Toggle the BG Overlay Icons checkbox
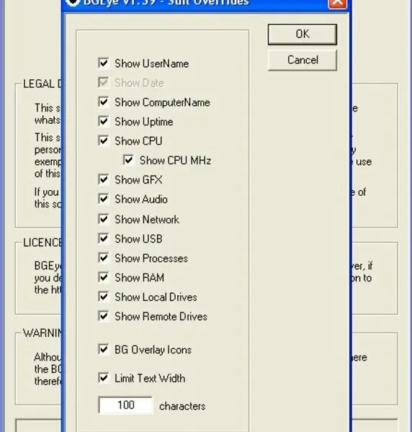This screenshot has height=432, width=412. 104,350
